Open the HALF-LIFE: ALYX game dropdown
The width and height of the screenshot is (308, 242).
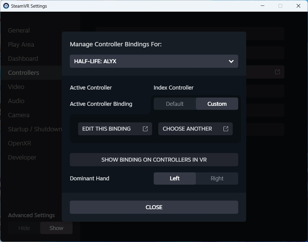pos(154,61)
